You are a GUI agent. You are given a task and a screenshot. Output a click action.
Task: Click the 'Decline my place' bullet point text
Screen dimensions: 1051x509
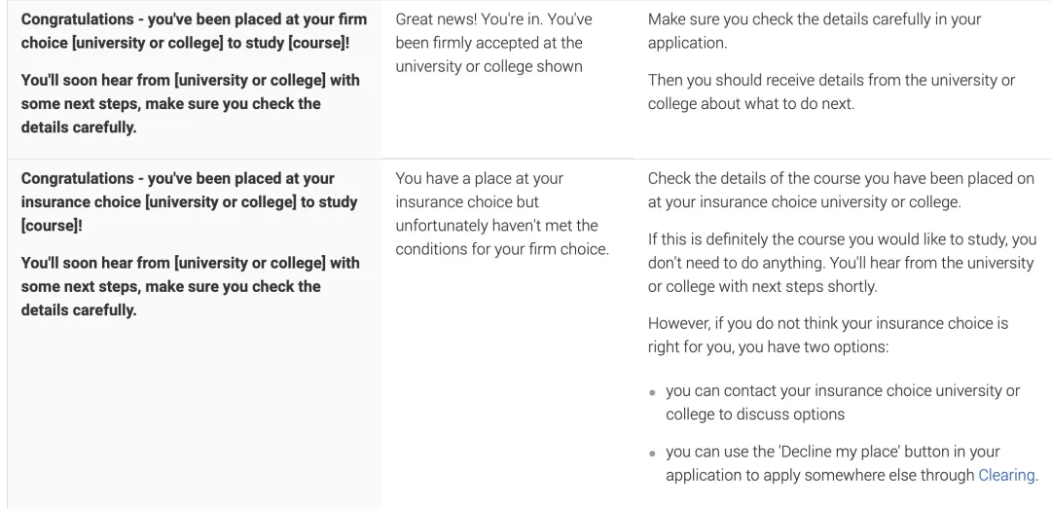tap(852, 463)
